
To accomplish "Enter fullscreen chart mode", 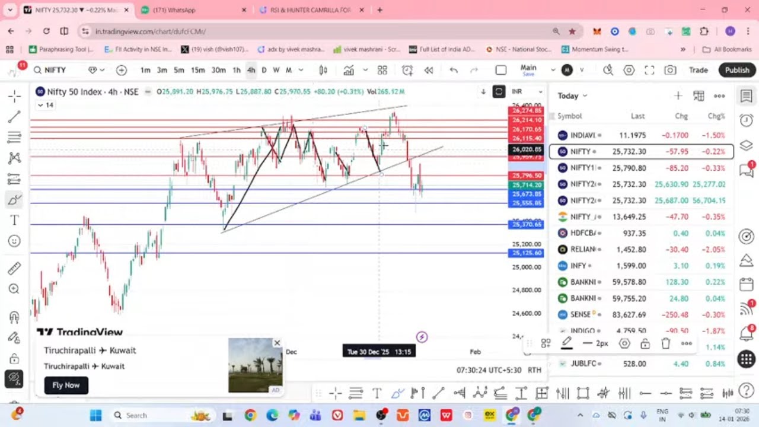I will [649, 70].
